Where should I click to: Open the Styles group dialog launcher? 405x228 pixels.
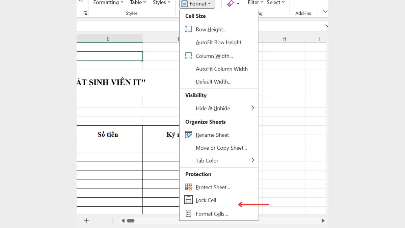point(85,13)
